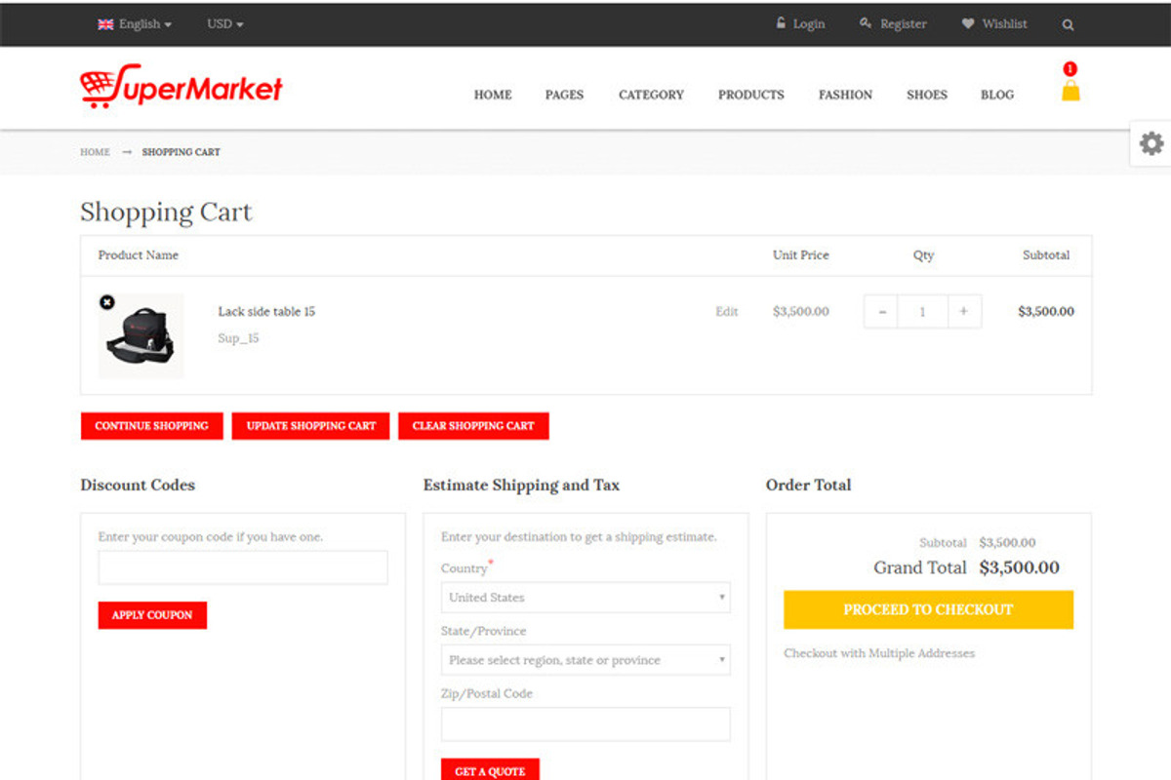
Task: Open Wishlist with heart icon
Action: [994, 24]
